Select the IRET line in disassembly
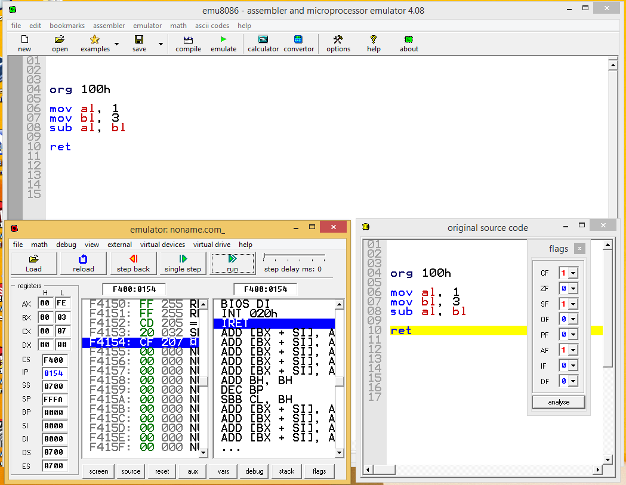The height and width of the screenshot is (485, 626). coord(274,323)
